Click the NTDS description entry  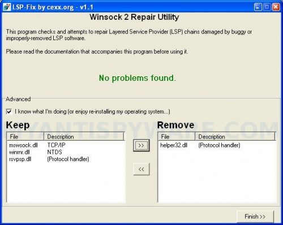point(54,152)
